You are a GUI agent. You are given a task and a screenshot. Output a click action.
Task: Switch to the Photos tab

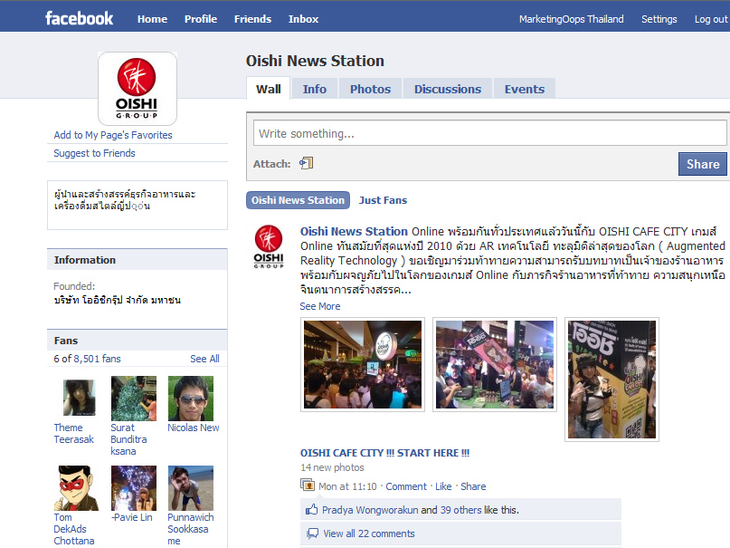370,89
